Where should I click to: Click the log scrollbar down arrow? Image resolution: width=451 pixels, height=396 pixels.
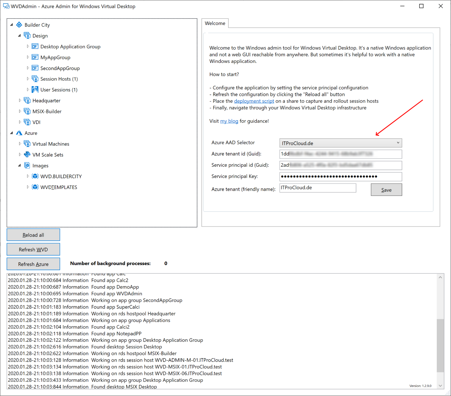[440, 385]
